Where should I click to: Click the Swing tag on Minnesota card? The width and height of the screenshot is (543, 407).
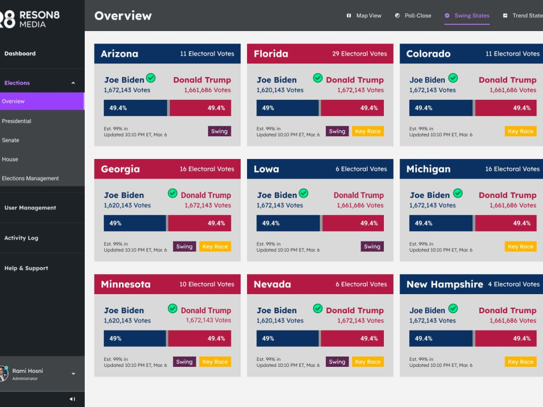pyautogui.click(x=184, y=361)
